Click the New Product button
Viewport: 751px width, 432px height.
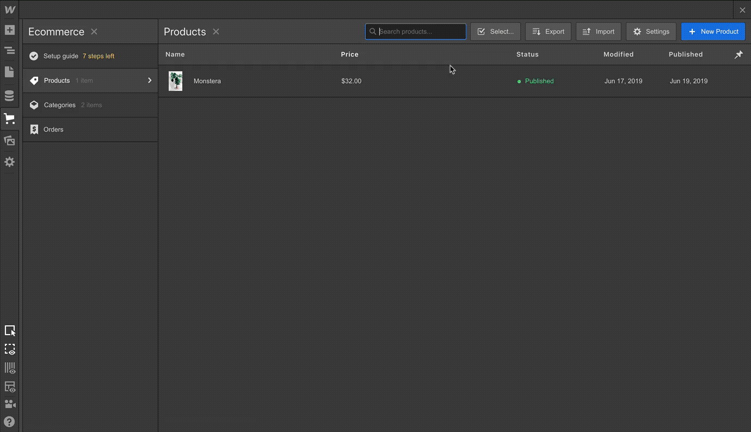click(x=713, y=31)
